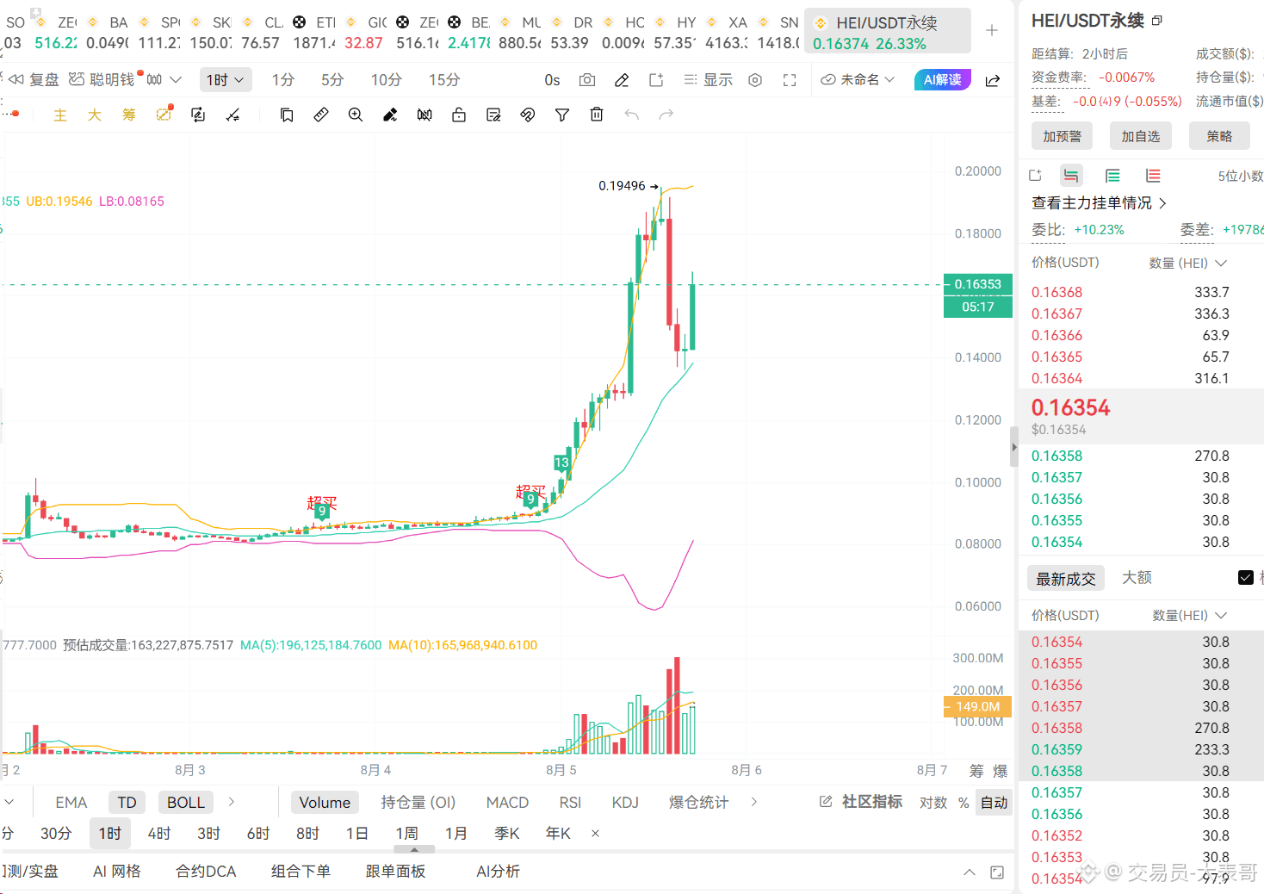Toggle 自动 auto scale

point(994,803)
